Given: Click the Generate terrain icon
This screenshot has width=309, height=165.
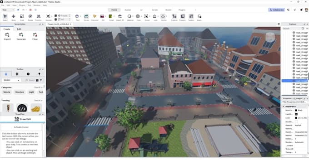Looking at the screenshot, I should [21, 36].
